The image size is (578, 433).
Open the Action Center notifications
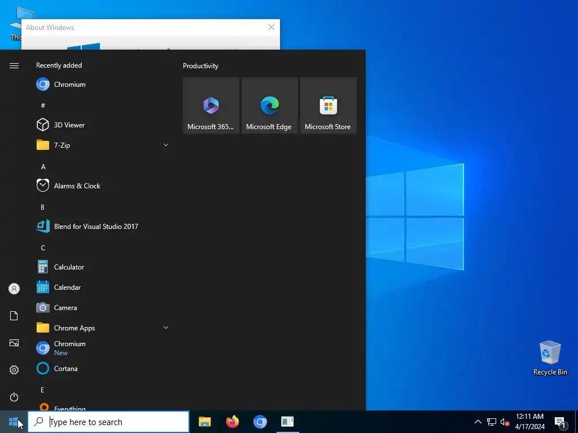(561, 422)
